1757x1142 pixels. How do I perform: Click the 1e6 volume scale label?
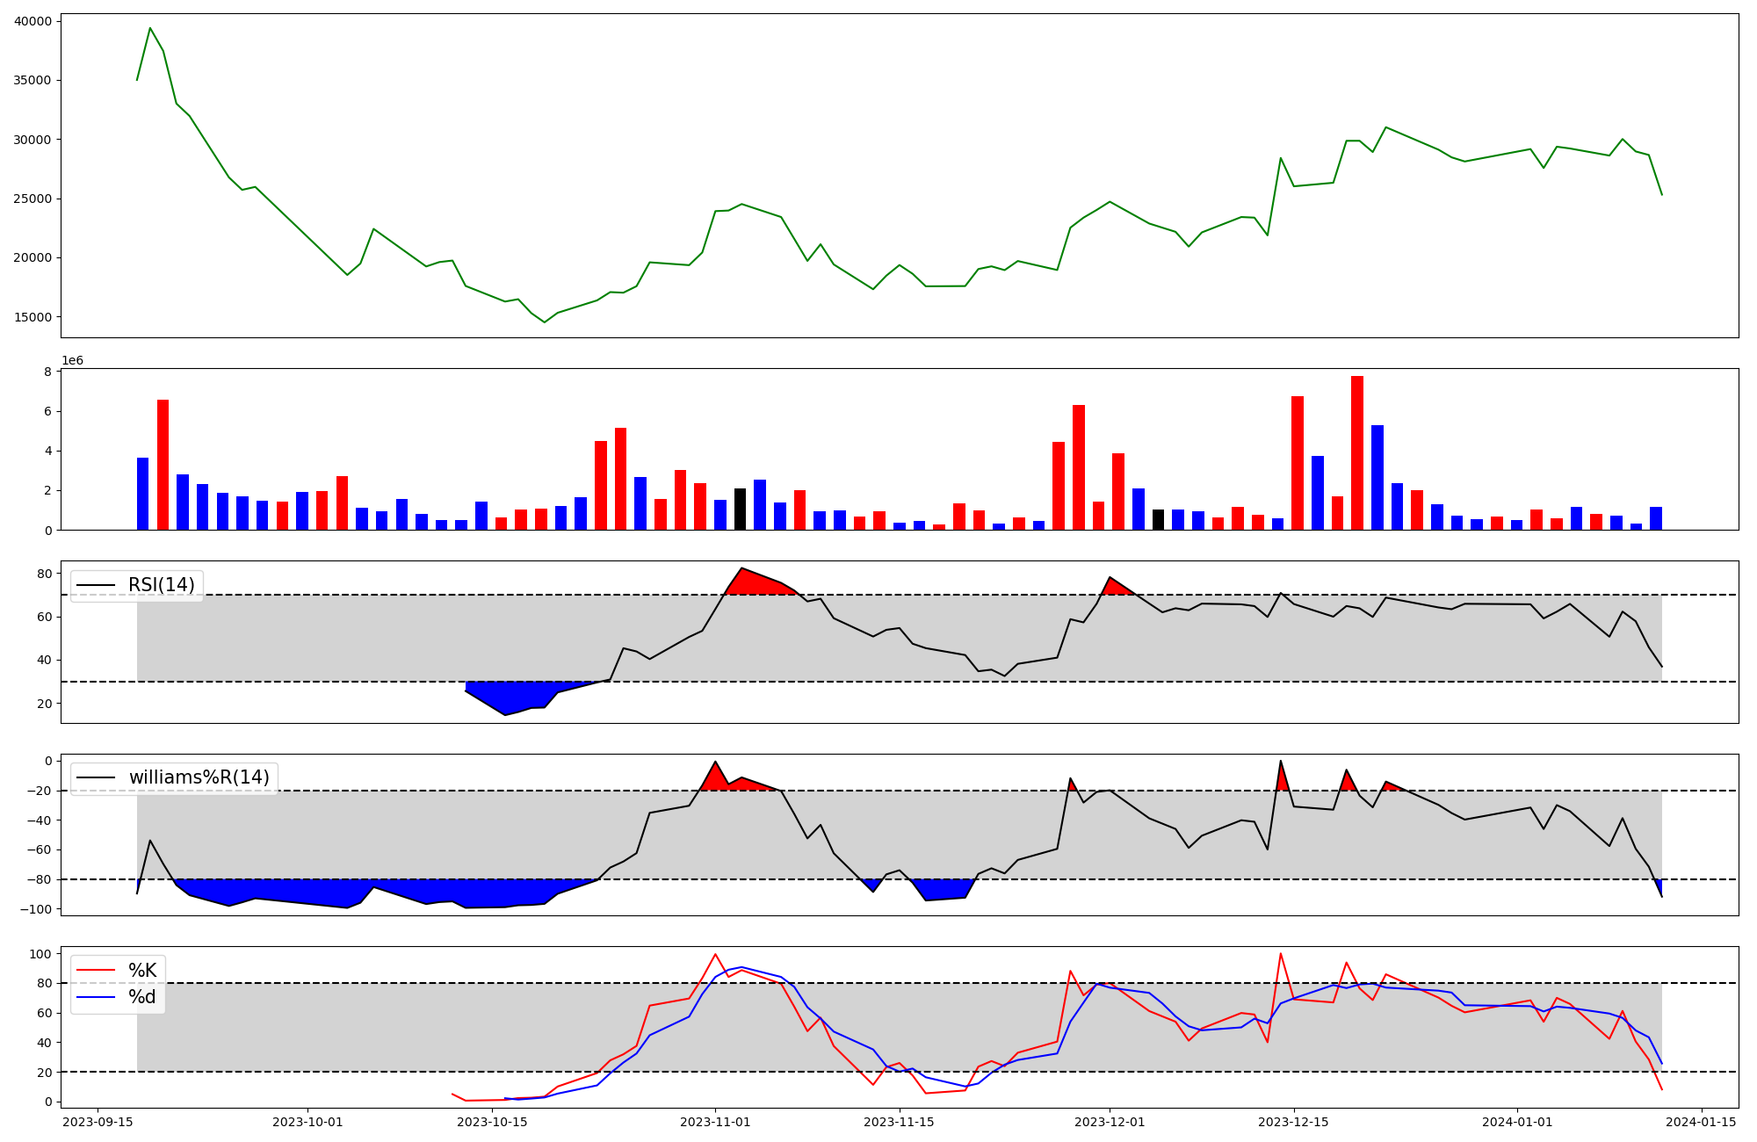click(72, 361)
